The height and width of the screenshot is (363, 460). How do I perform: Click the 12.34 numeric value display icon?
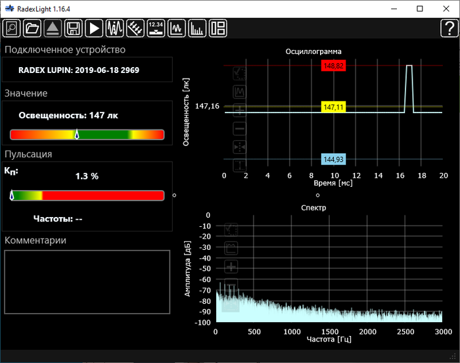tap(156, 28)
